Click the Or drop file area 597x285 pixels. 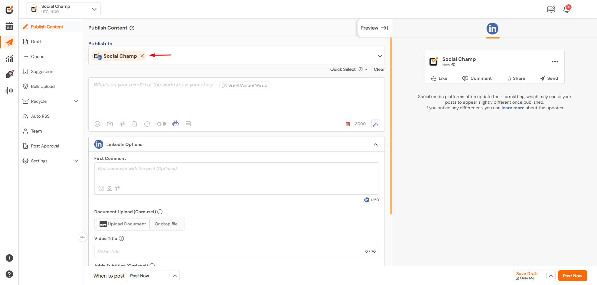click(x=166, y=224)
